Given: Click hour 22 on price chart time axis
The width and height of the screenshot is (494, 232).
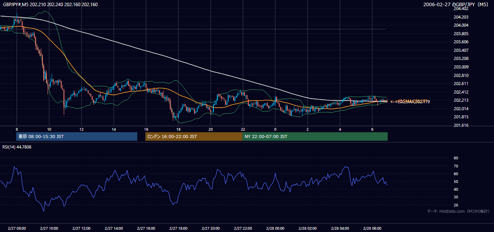Looking at the screenshot, I should click(243, 129).
